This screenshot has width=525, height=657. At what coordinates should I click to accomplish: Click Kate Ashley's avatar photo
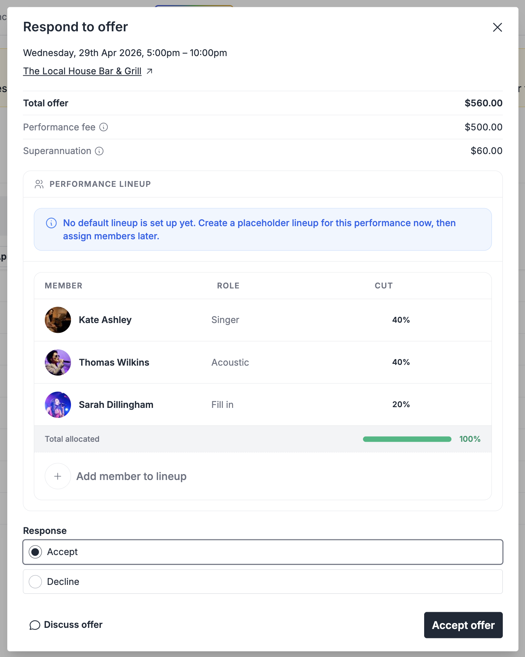[58, 320]
